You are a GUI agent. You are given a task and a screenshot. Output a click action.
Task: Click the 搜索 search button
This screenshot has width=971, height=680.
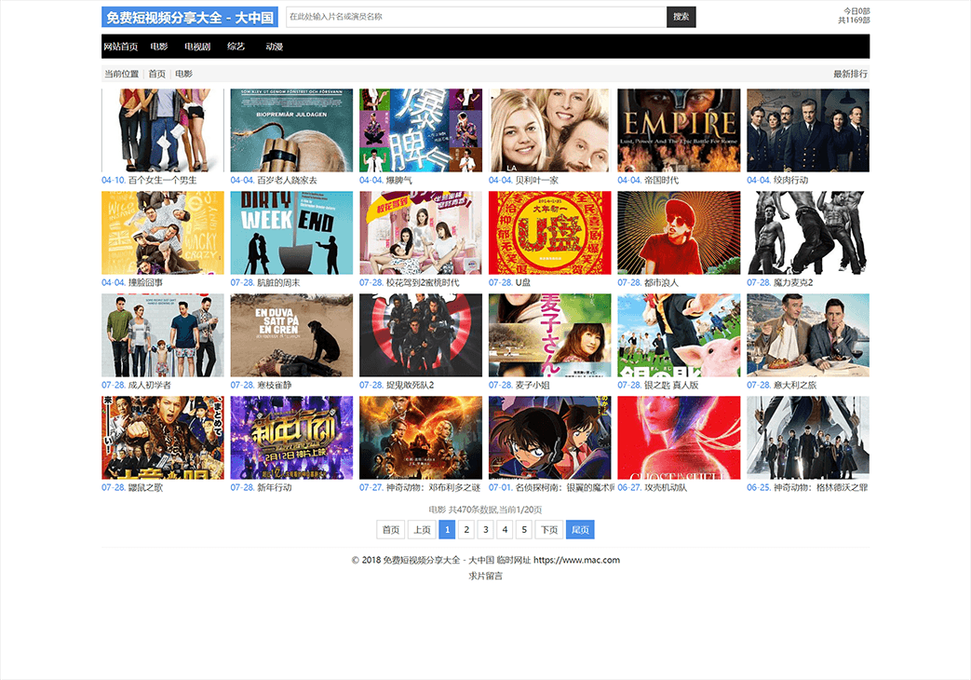coord(681,17)
